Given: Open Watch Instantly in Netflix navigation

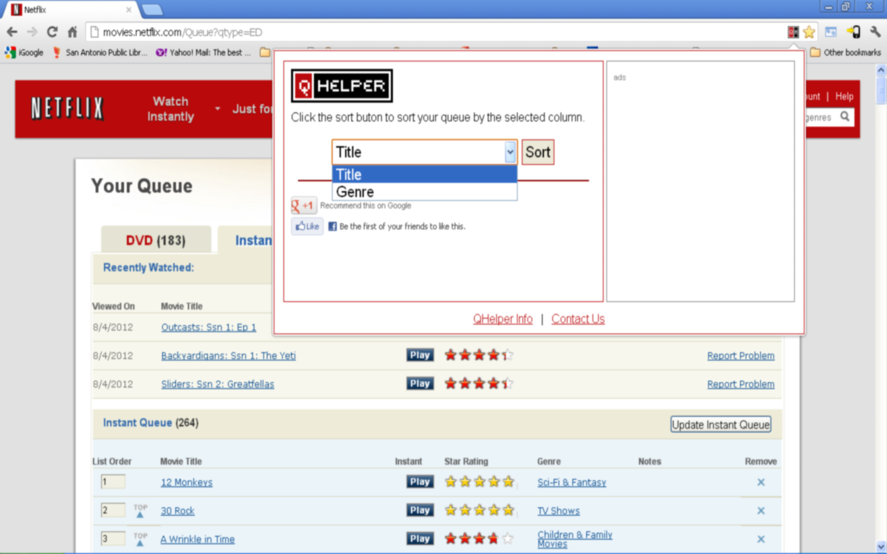Looking at the screenshot, I should (x=170, y=109).
